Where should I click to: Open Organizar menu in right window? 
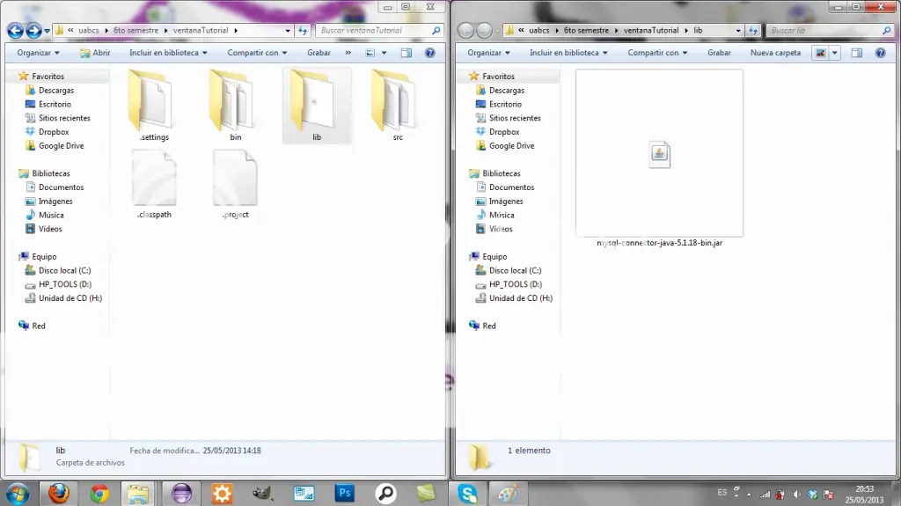[x=488, y=53]
